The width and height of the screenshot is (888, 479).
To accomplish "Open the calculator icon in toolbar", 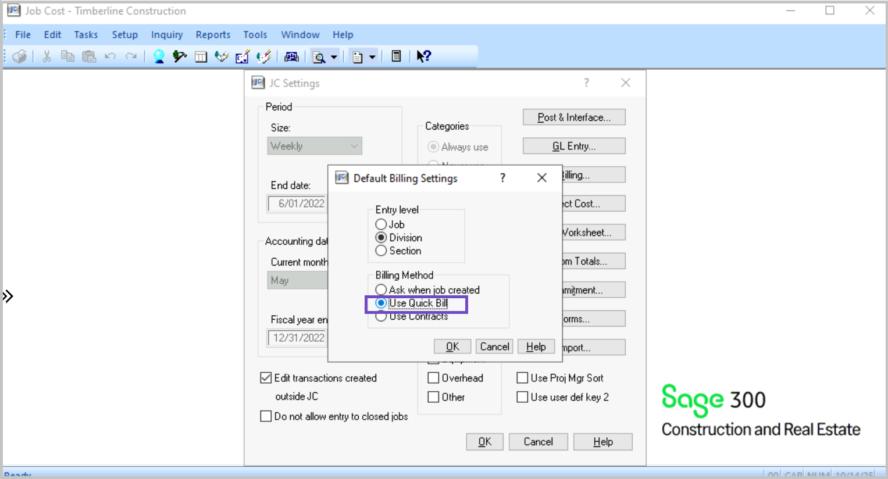I will (396, 56).
